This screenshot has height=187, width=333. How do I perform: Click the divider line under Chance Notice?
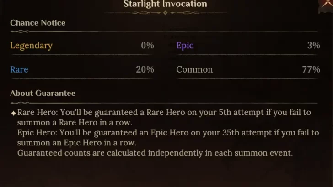click(x=165, y=31)
